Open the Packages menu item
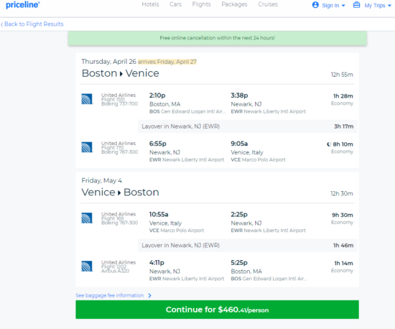Viewport: 395px width, 329px height. pyautogui.click(x=235, y=4)
